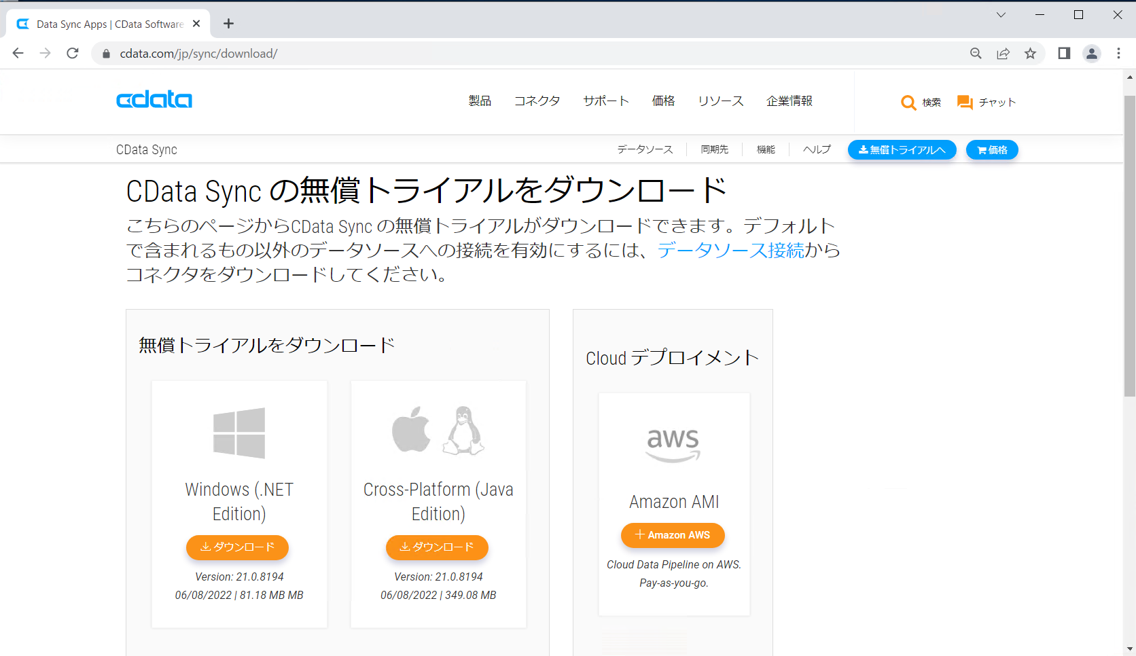Click the orange search magnifier icon

908,103
